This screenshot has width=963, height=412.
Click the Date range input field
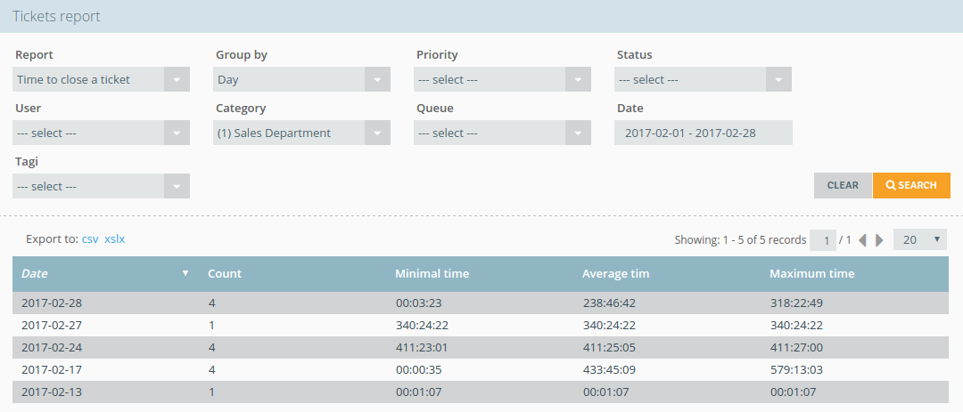(704, 133)
